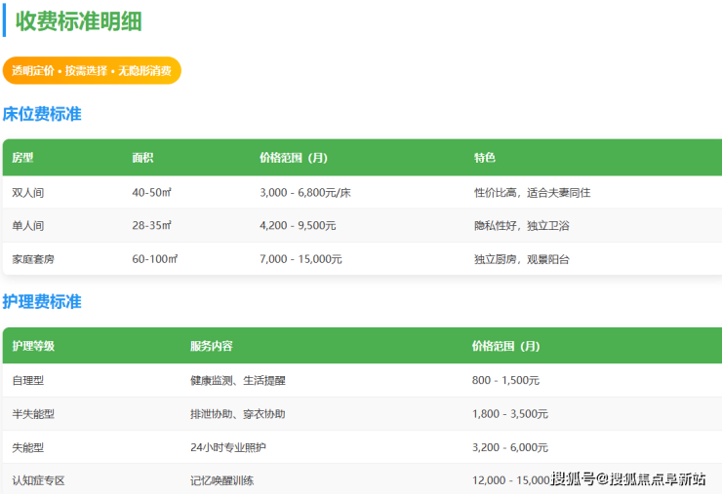Viewport: 722px width, 494px height.
Task: Click the 特色 column header
Action: click(484, 158)
